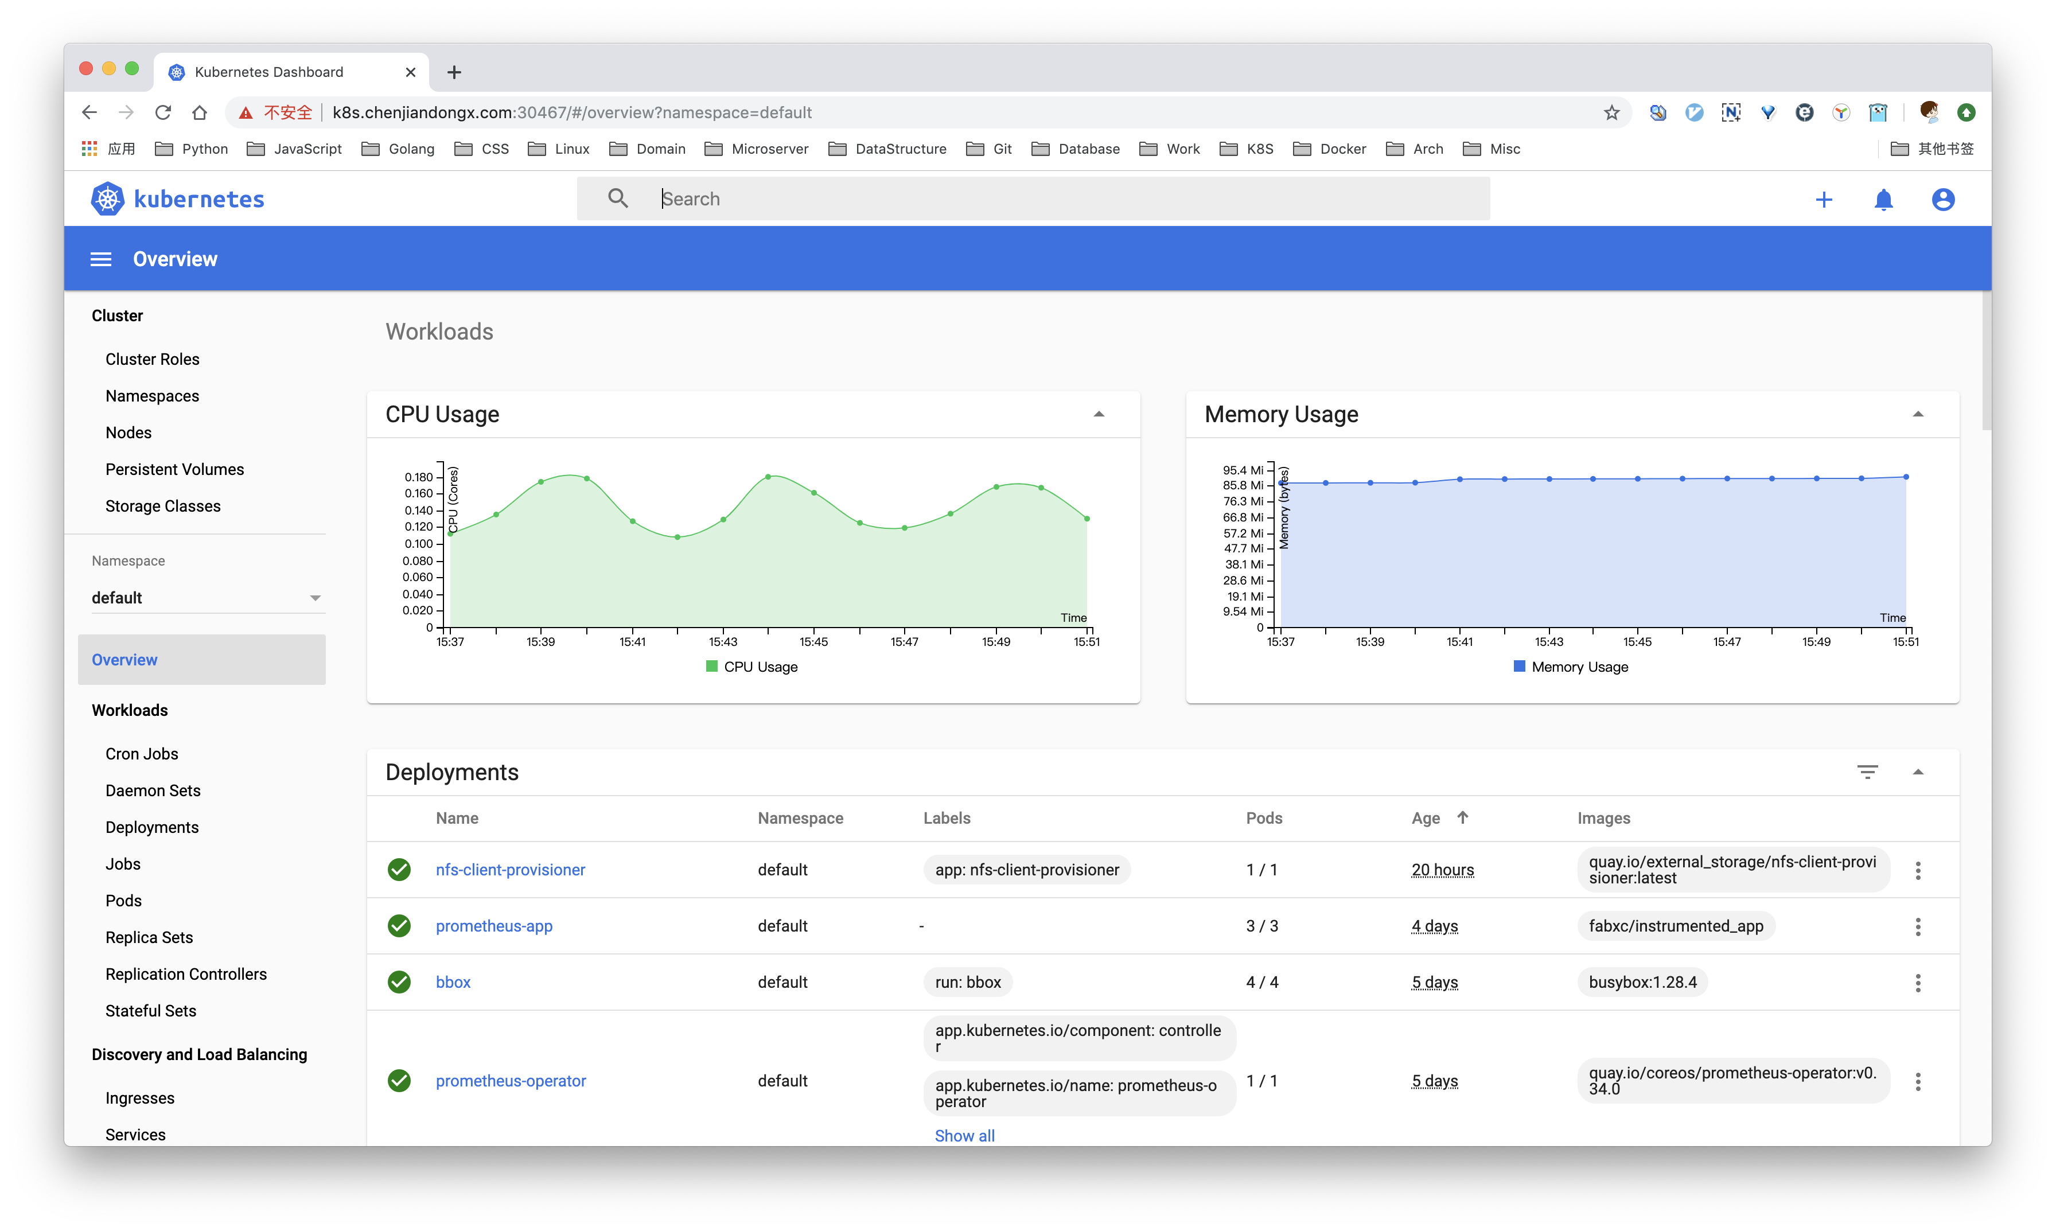
Task: Click the bookmark star in address bar
Action: [1611, 113]
